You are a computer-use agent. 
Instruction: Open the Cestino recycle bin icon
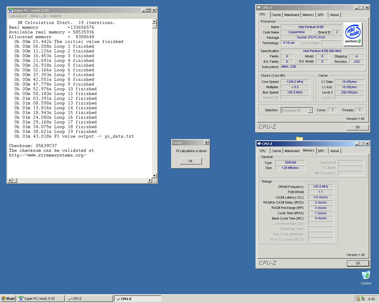point(366,278)
